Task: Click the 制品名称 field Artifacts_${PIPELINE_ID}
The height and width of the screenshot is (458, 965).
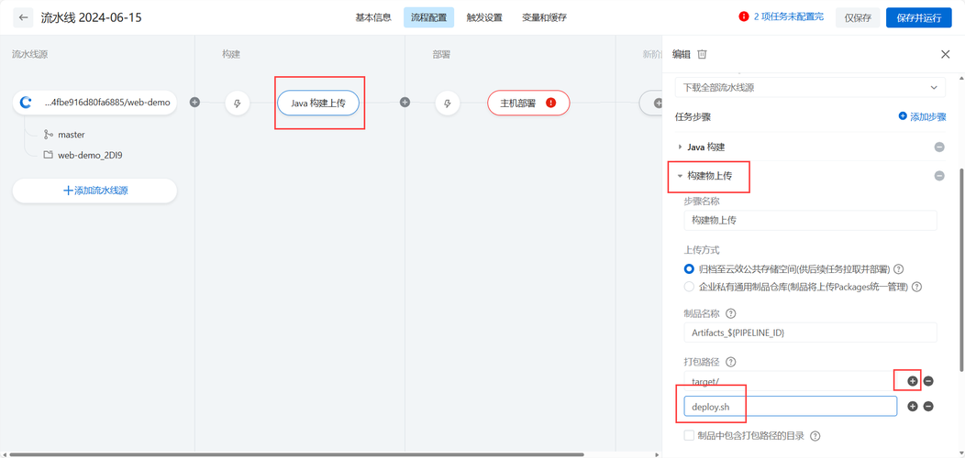Action: (810, 333)
